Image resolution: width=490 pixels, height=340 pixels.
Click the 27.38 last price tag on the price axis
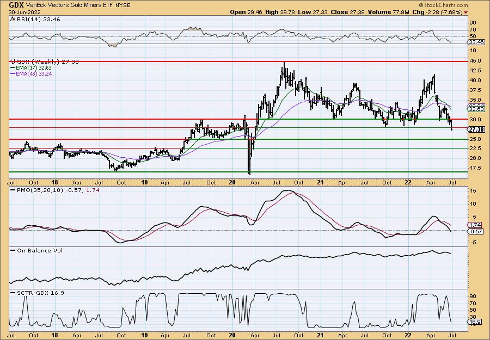476,129
